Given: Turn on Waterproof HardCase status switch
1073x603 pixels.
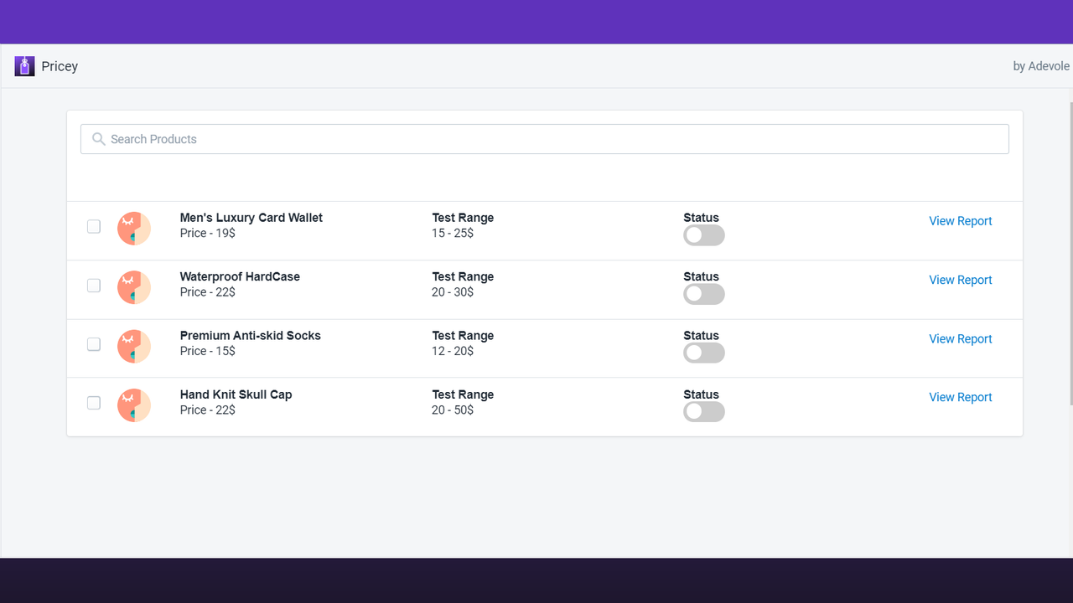Looking at the screenshot, I should click(704, 294).
